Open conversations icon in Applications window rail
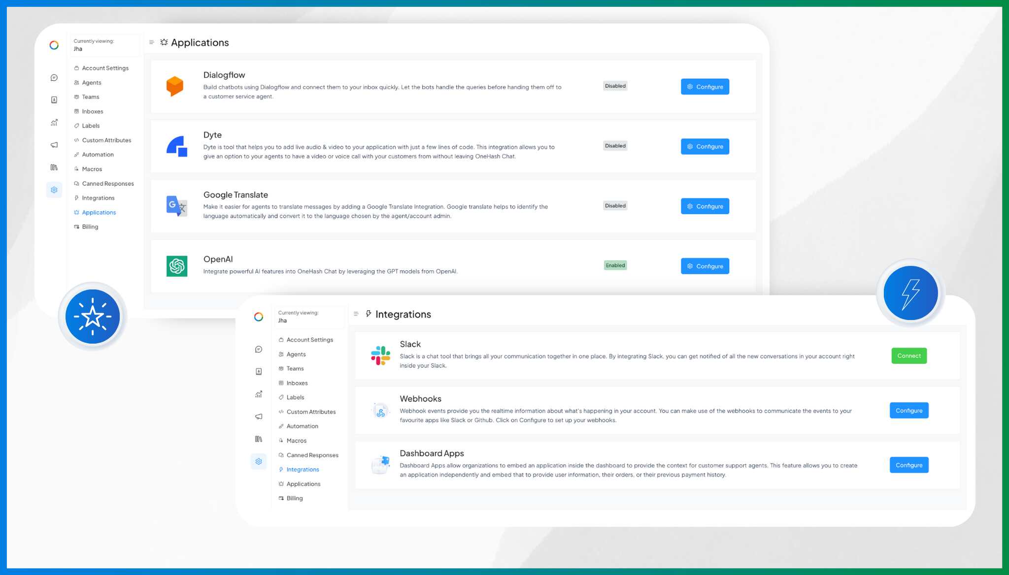This screenshot has width=1009, height=575. pyautogui.click(x=54, y=78)
